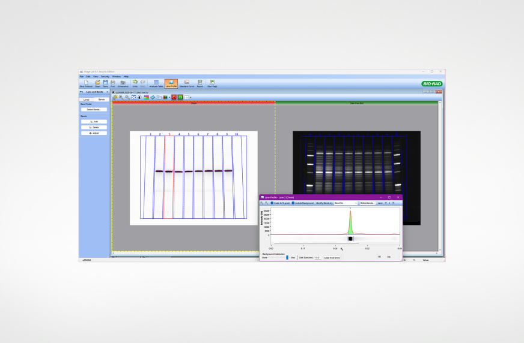The width and height of the screenshot is (524, 343).
Task: Go to previous lane in Lane Profile
Action: coord(386,203)
